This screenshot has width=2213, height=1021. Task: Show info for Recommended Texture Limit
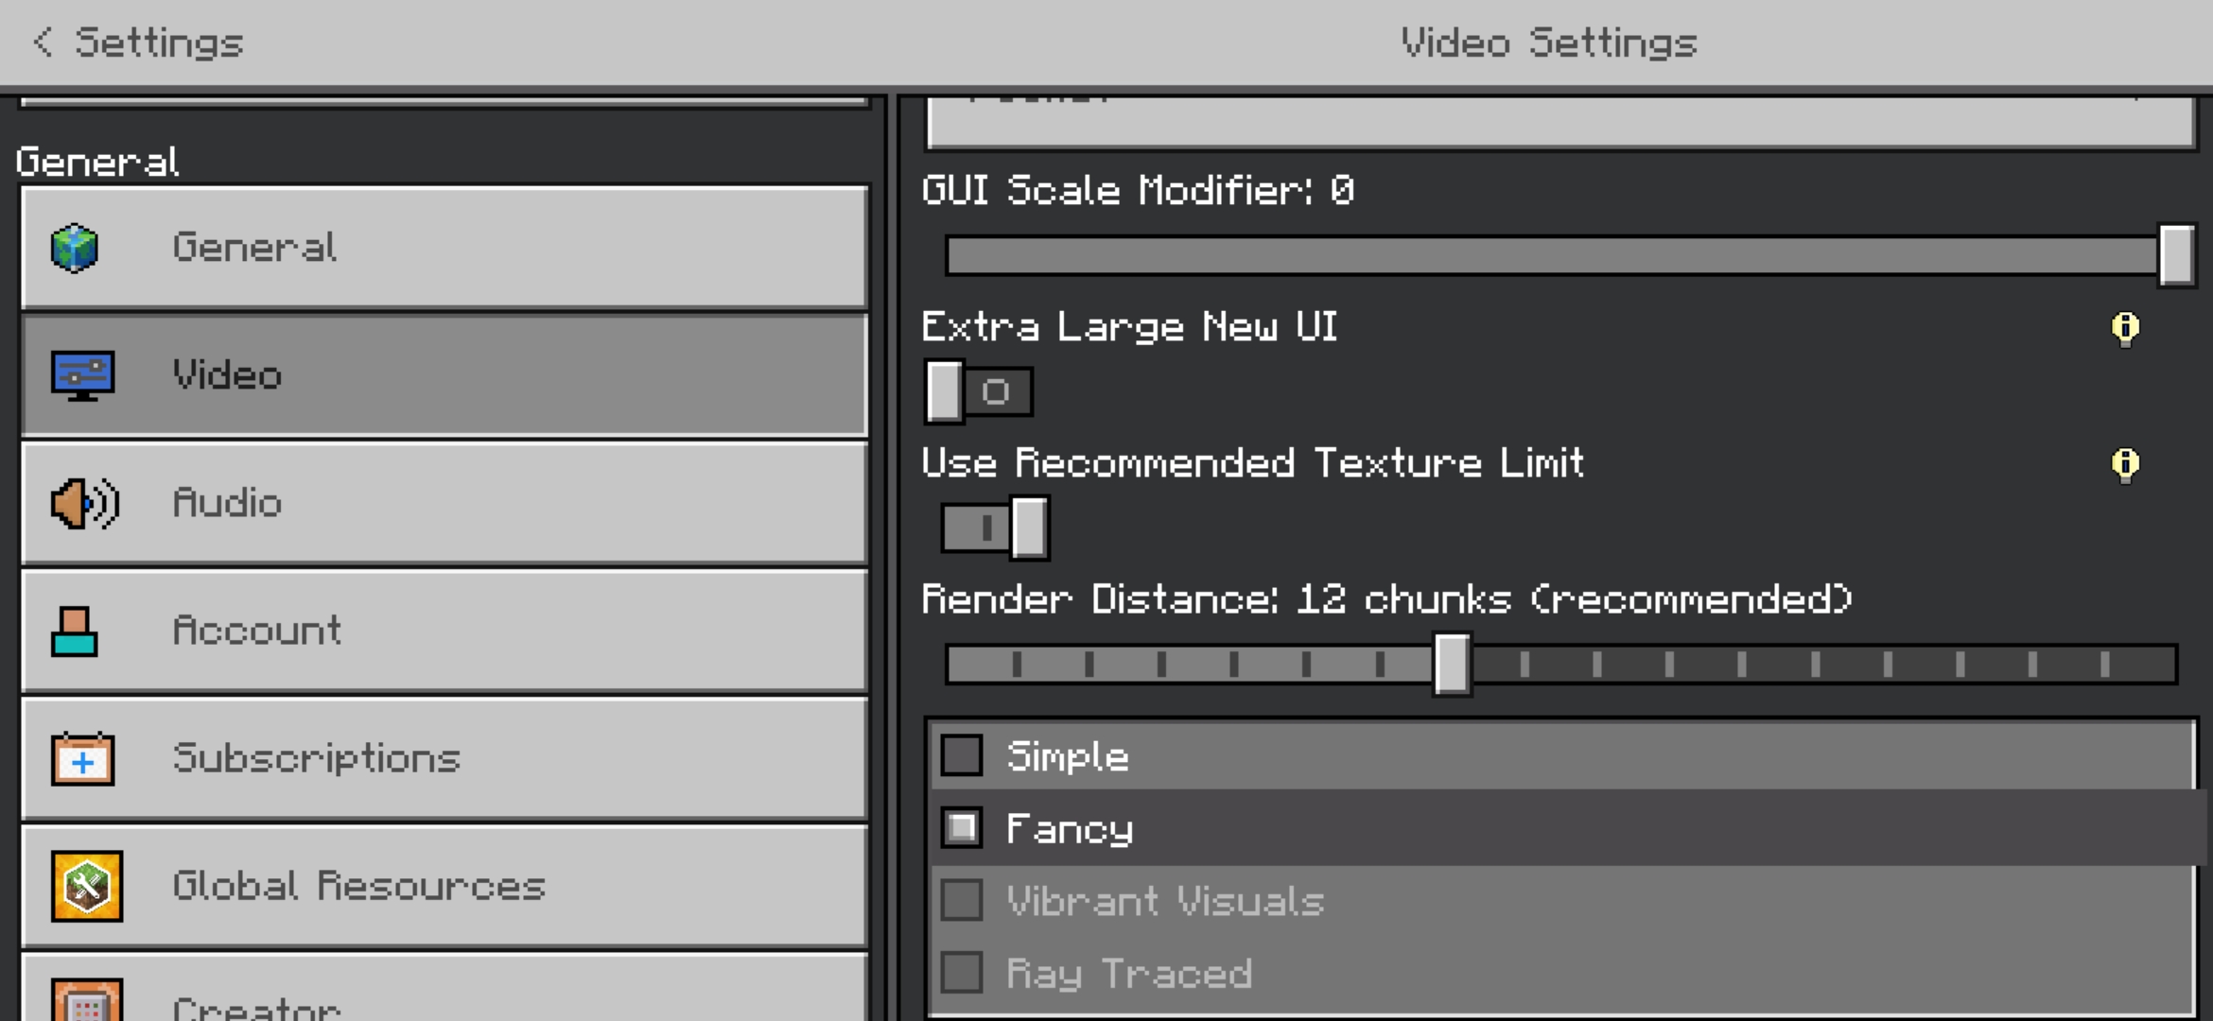[2125, 464]
